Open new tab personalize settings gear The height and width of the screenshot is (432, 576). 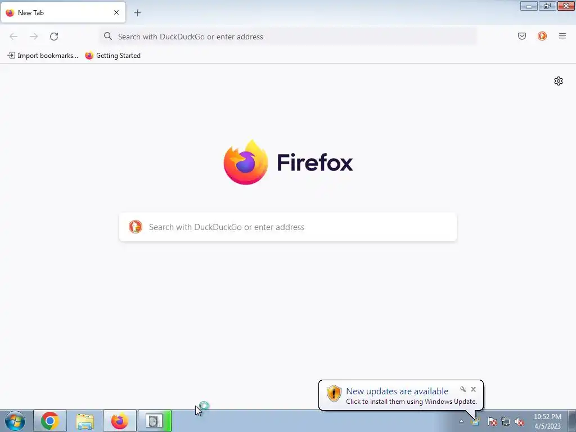559,81
